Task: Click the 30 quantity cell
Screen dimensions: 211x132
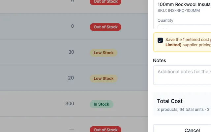Action: pos(71,52)
